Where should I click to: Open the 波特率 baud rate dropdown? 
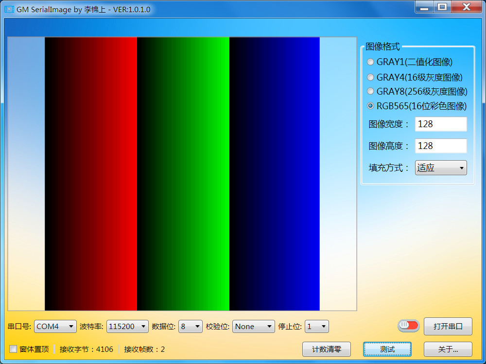point(127,326)
